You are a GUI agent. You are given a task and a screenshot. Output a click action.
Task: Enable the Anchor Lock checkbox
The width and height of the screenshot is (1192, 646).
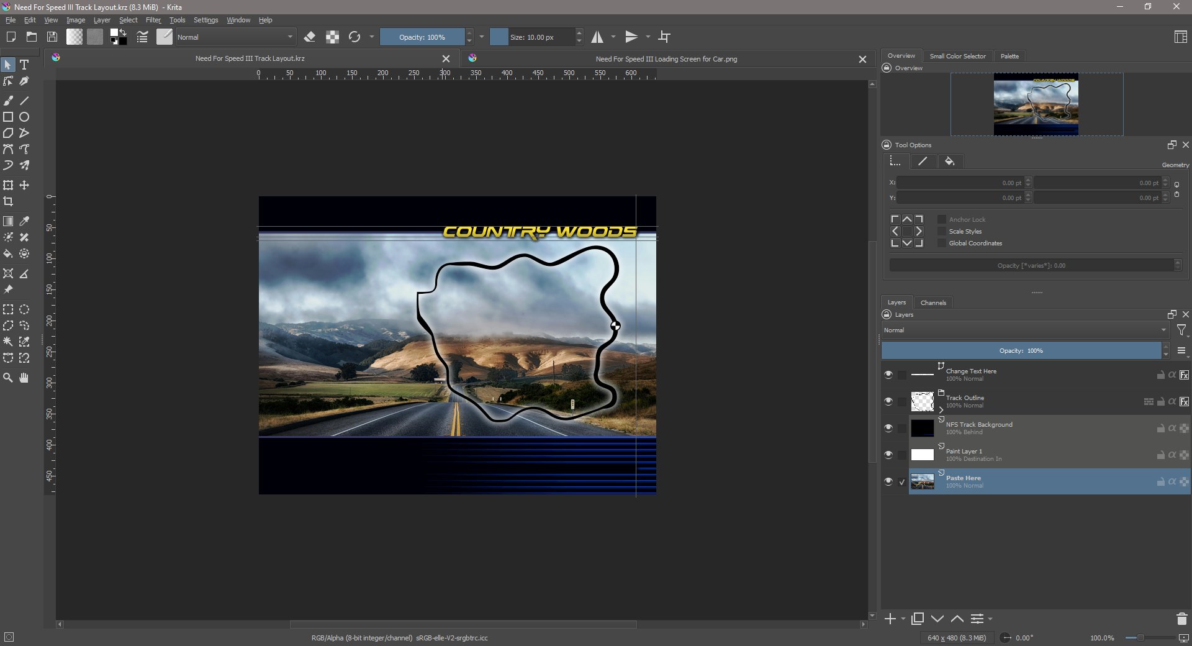942,219
